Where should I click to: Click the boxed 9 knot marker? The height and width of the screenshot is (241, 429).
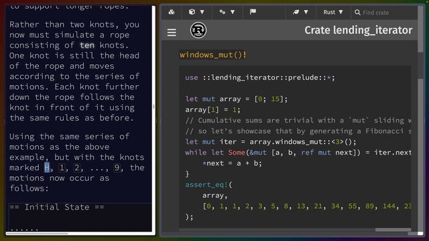coord(117,167)
